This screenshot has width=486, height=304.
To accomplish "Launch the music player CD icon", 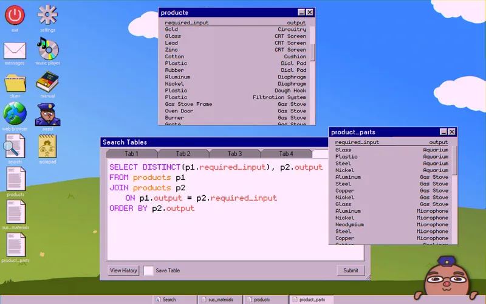I will [47, 49].
